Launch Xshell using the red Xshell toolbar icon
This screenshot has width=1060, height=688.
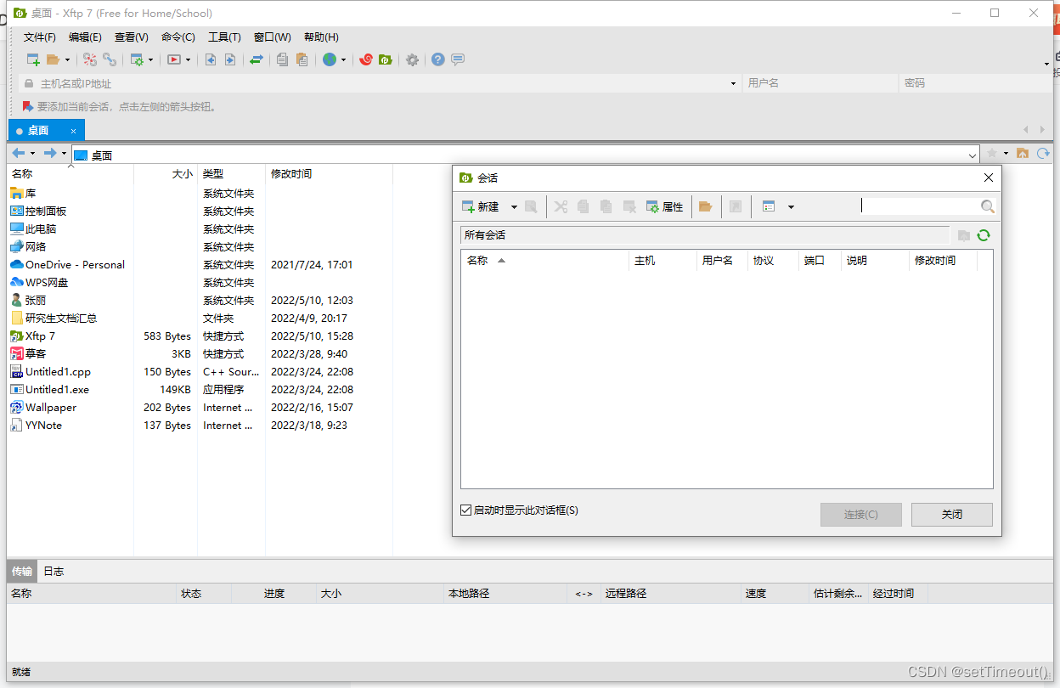click(366, 59)
